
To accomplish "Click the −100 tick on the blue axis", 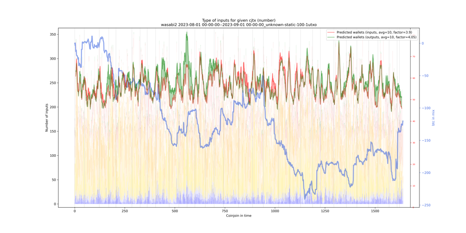I will (427, 108).
